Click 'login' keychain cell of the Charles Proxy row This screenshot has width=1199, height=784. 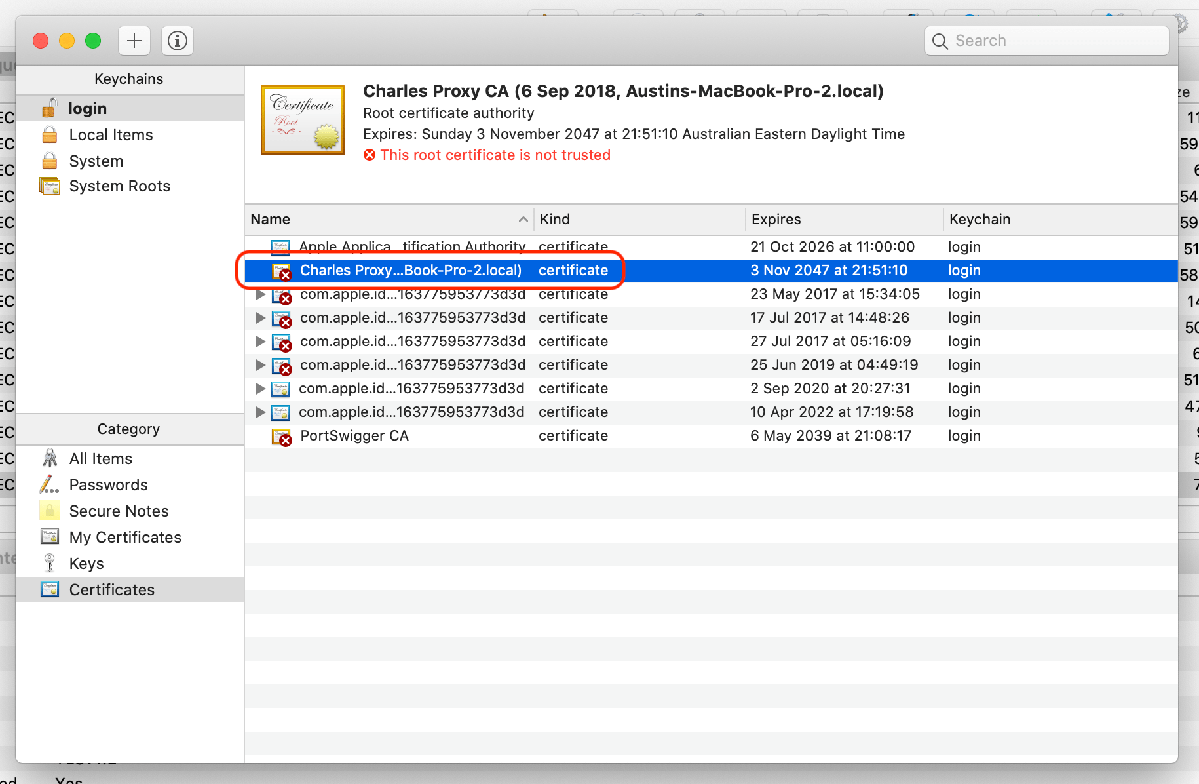coord(964,271)
